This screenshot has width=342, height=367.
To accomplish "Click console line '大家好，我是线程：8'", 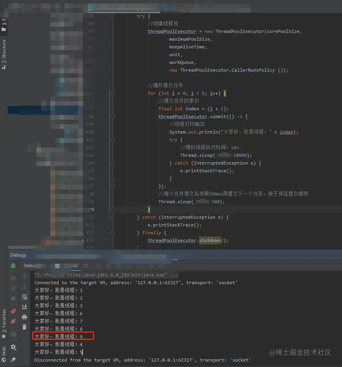I will tap(58, 329).
